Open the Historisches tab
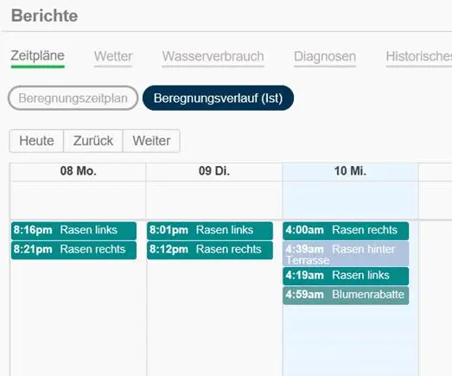452x376 pixels. (x=419, y=57)
